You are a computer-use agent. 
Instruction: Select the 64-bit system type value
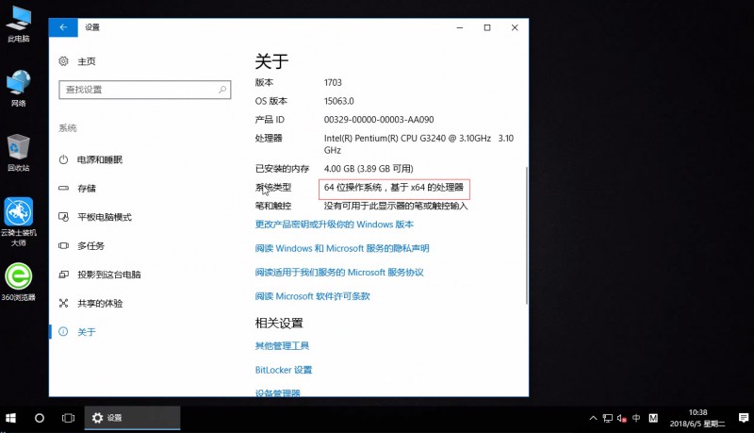[394, 187]
